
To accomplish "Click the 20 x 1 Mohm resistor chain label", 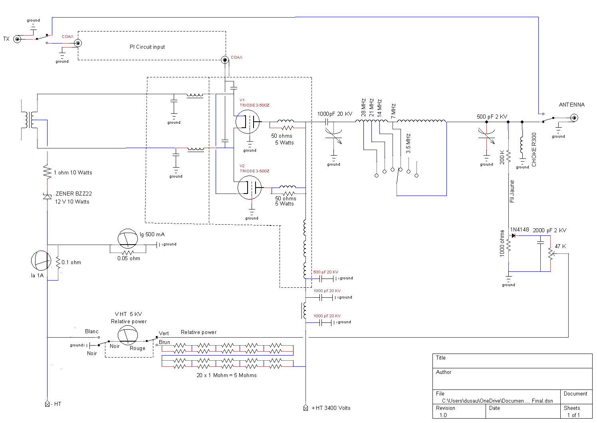I will tap(226, 375).
